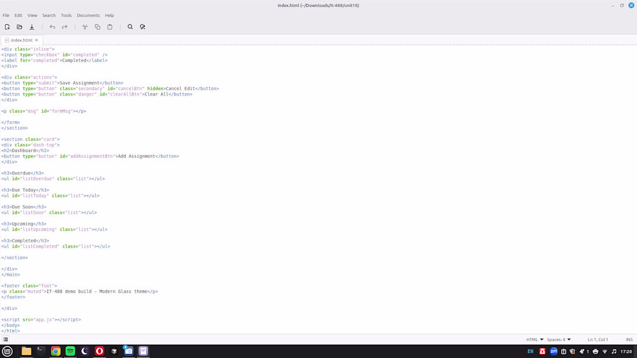Open the Tools menu
The height and width of the screenshot is (358, 637).
[x=66, y=16]
